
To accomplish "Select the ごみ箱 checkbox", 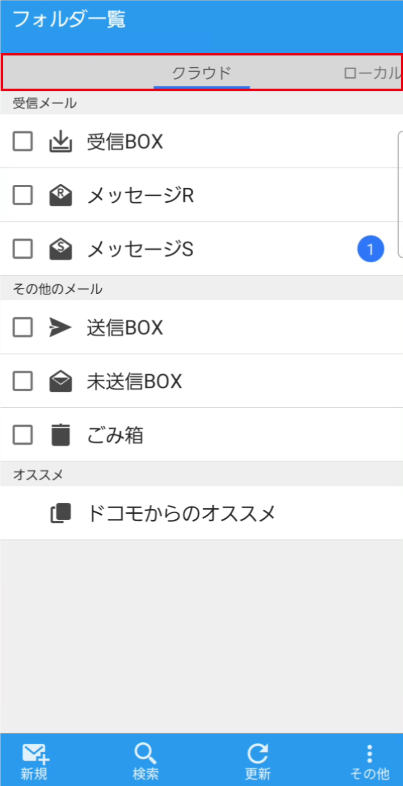I will click(x=23, y=435).
